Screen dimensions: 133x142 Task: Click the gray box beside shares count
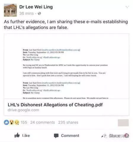123,123
